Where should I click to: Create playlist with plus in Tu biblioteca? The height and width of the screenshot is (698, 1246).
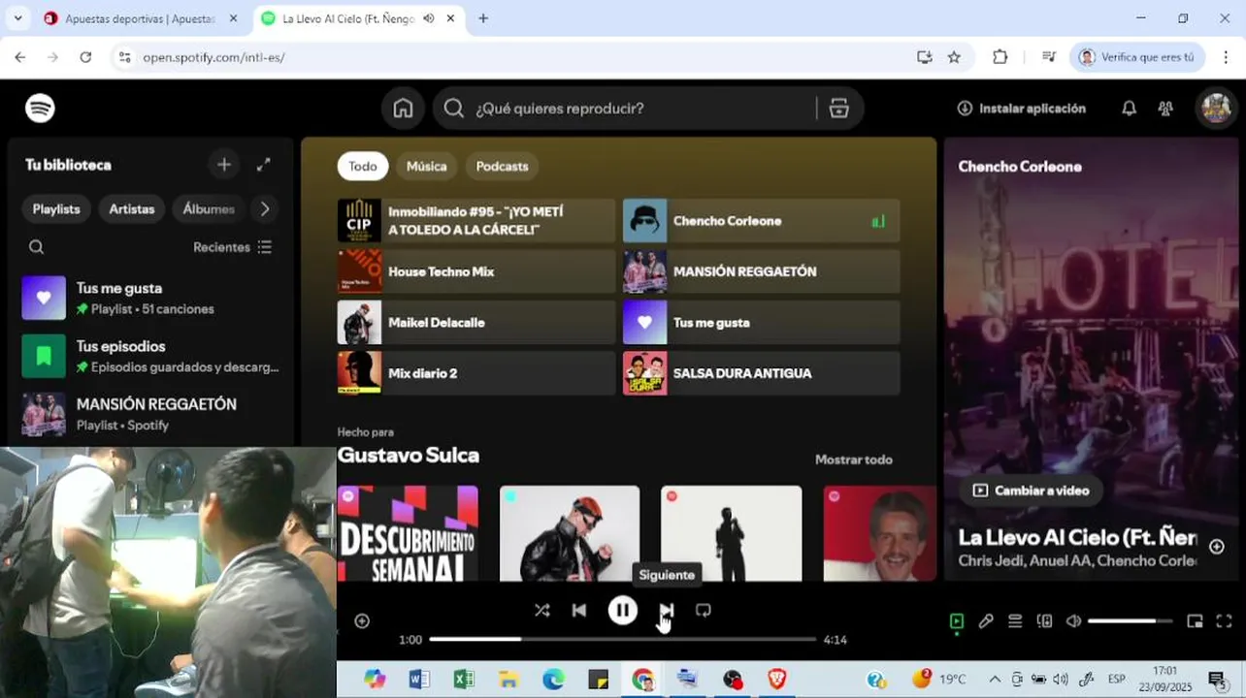coord(224,165)
